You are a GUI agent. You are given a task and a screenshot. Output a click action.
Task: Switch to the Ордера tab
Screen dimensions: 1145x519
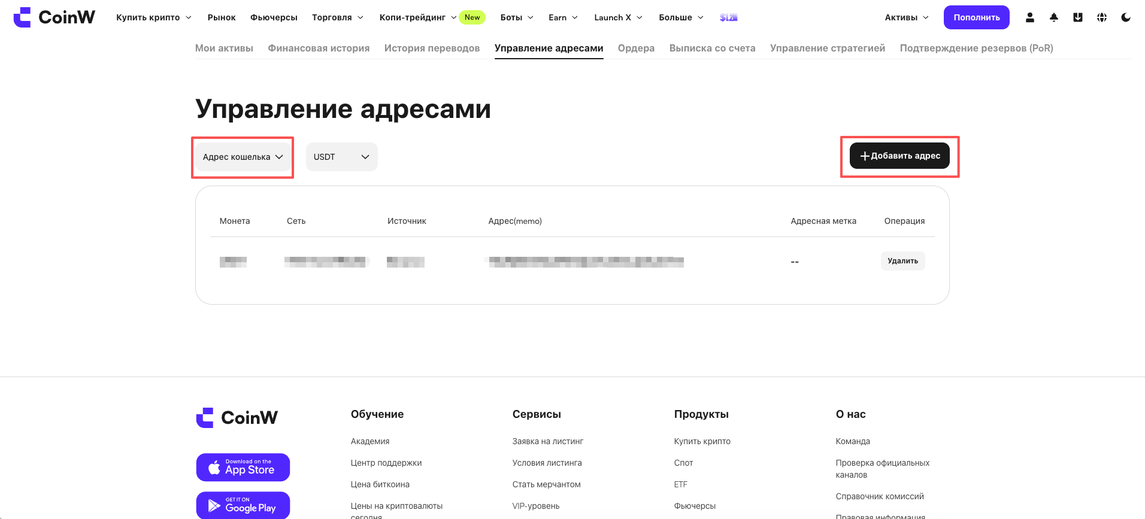(636, 48)
